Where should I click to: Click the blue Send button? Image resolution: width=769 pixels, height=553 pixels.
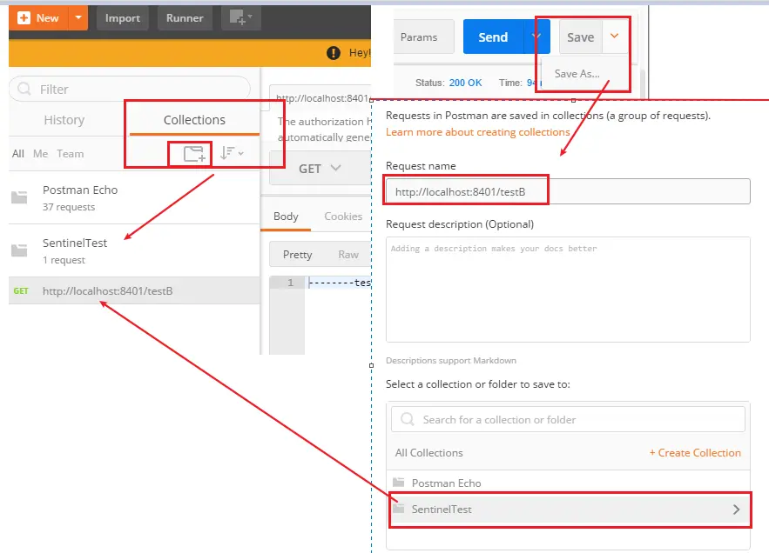point(493,37)
